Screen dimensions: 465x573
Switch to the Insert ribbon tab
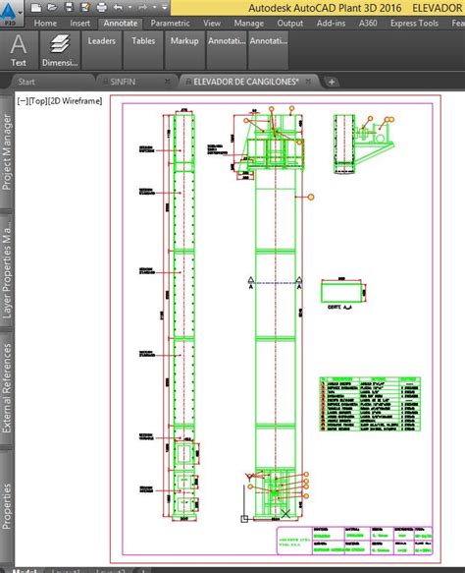click(x=79, y=23)
